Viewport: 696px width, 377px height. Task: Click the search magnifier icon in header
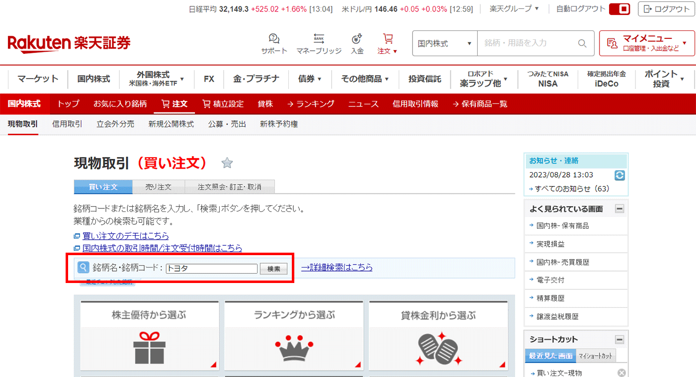coord(583,43)
